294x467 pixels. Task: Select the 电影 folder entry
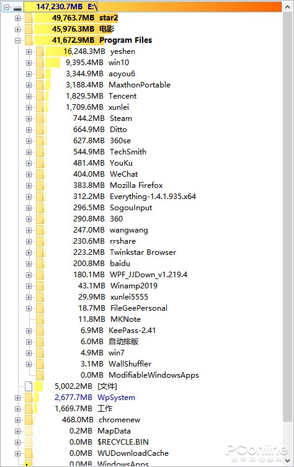coord(83,29)
